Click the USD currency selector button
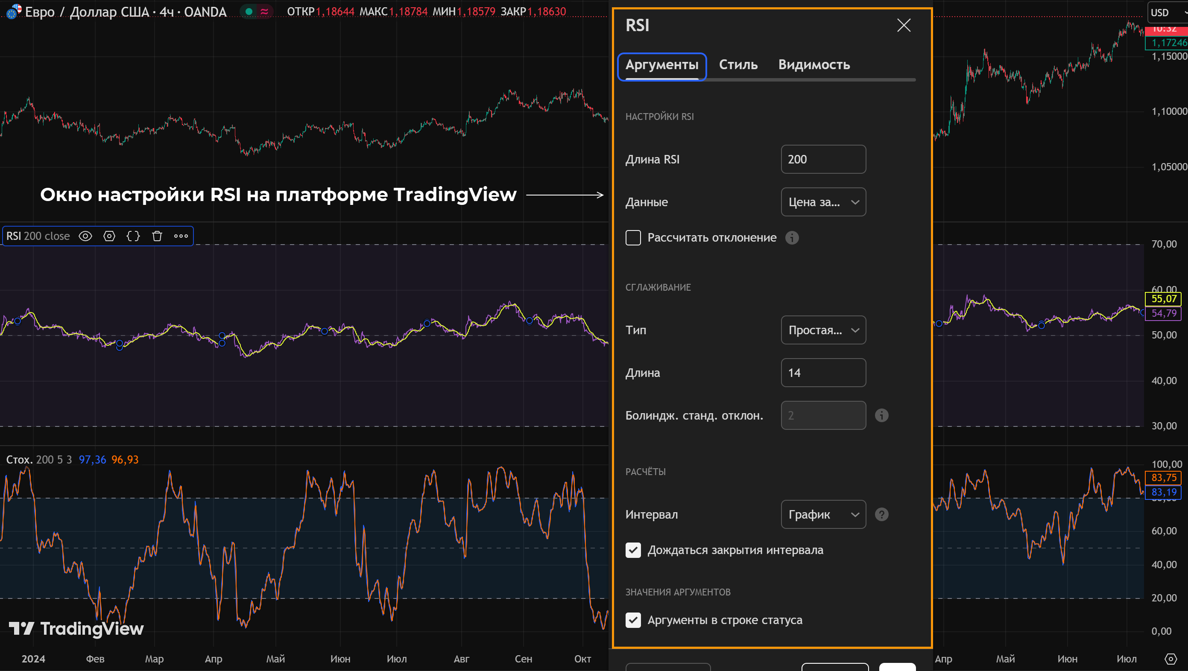The width and height of the screenshot is (1188, 671). click(1167, 12)
